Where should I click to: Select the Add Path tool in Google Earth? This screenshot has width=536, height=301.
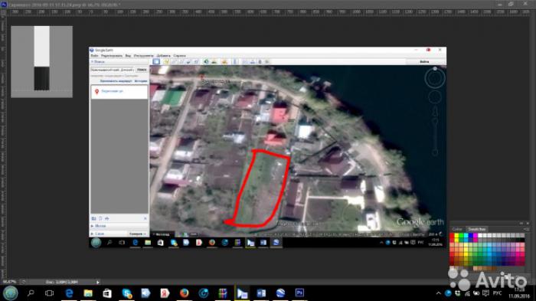(x=181, y=61)
